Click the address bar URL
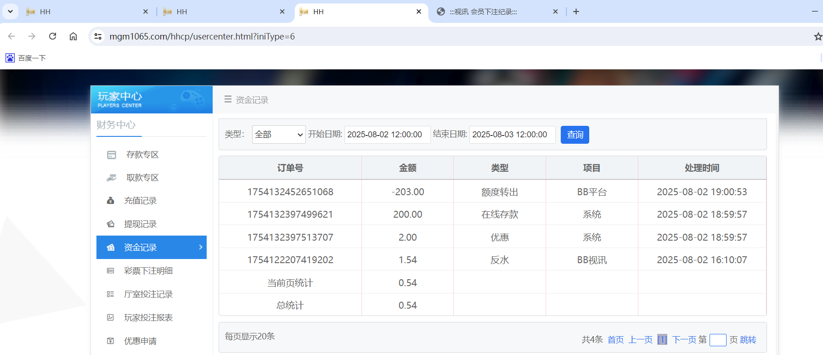 click(202, 36)
